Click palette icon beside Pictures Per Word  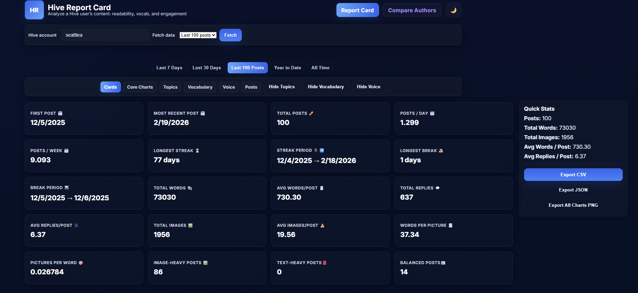click(81, 263)
